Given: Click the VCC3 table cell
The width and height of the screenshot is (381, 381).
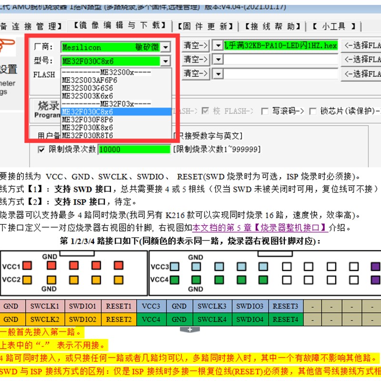Looking at the screenshot, I should pos(151,306).
